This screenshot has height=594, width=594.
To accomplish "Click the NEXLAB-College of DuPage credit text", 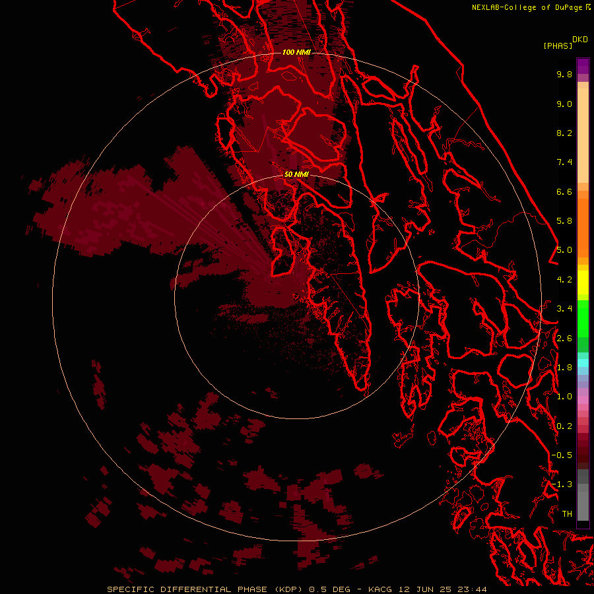I will (x=527, y=7).
